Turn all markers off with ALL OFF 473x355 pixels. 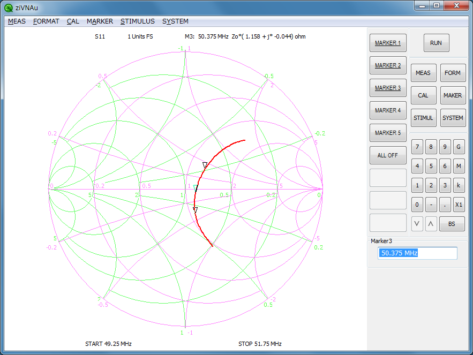click(x=388, y=155)
